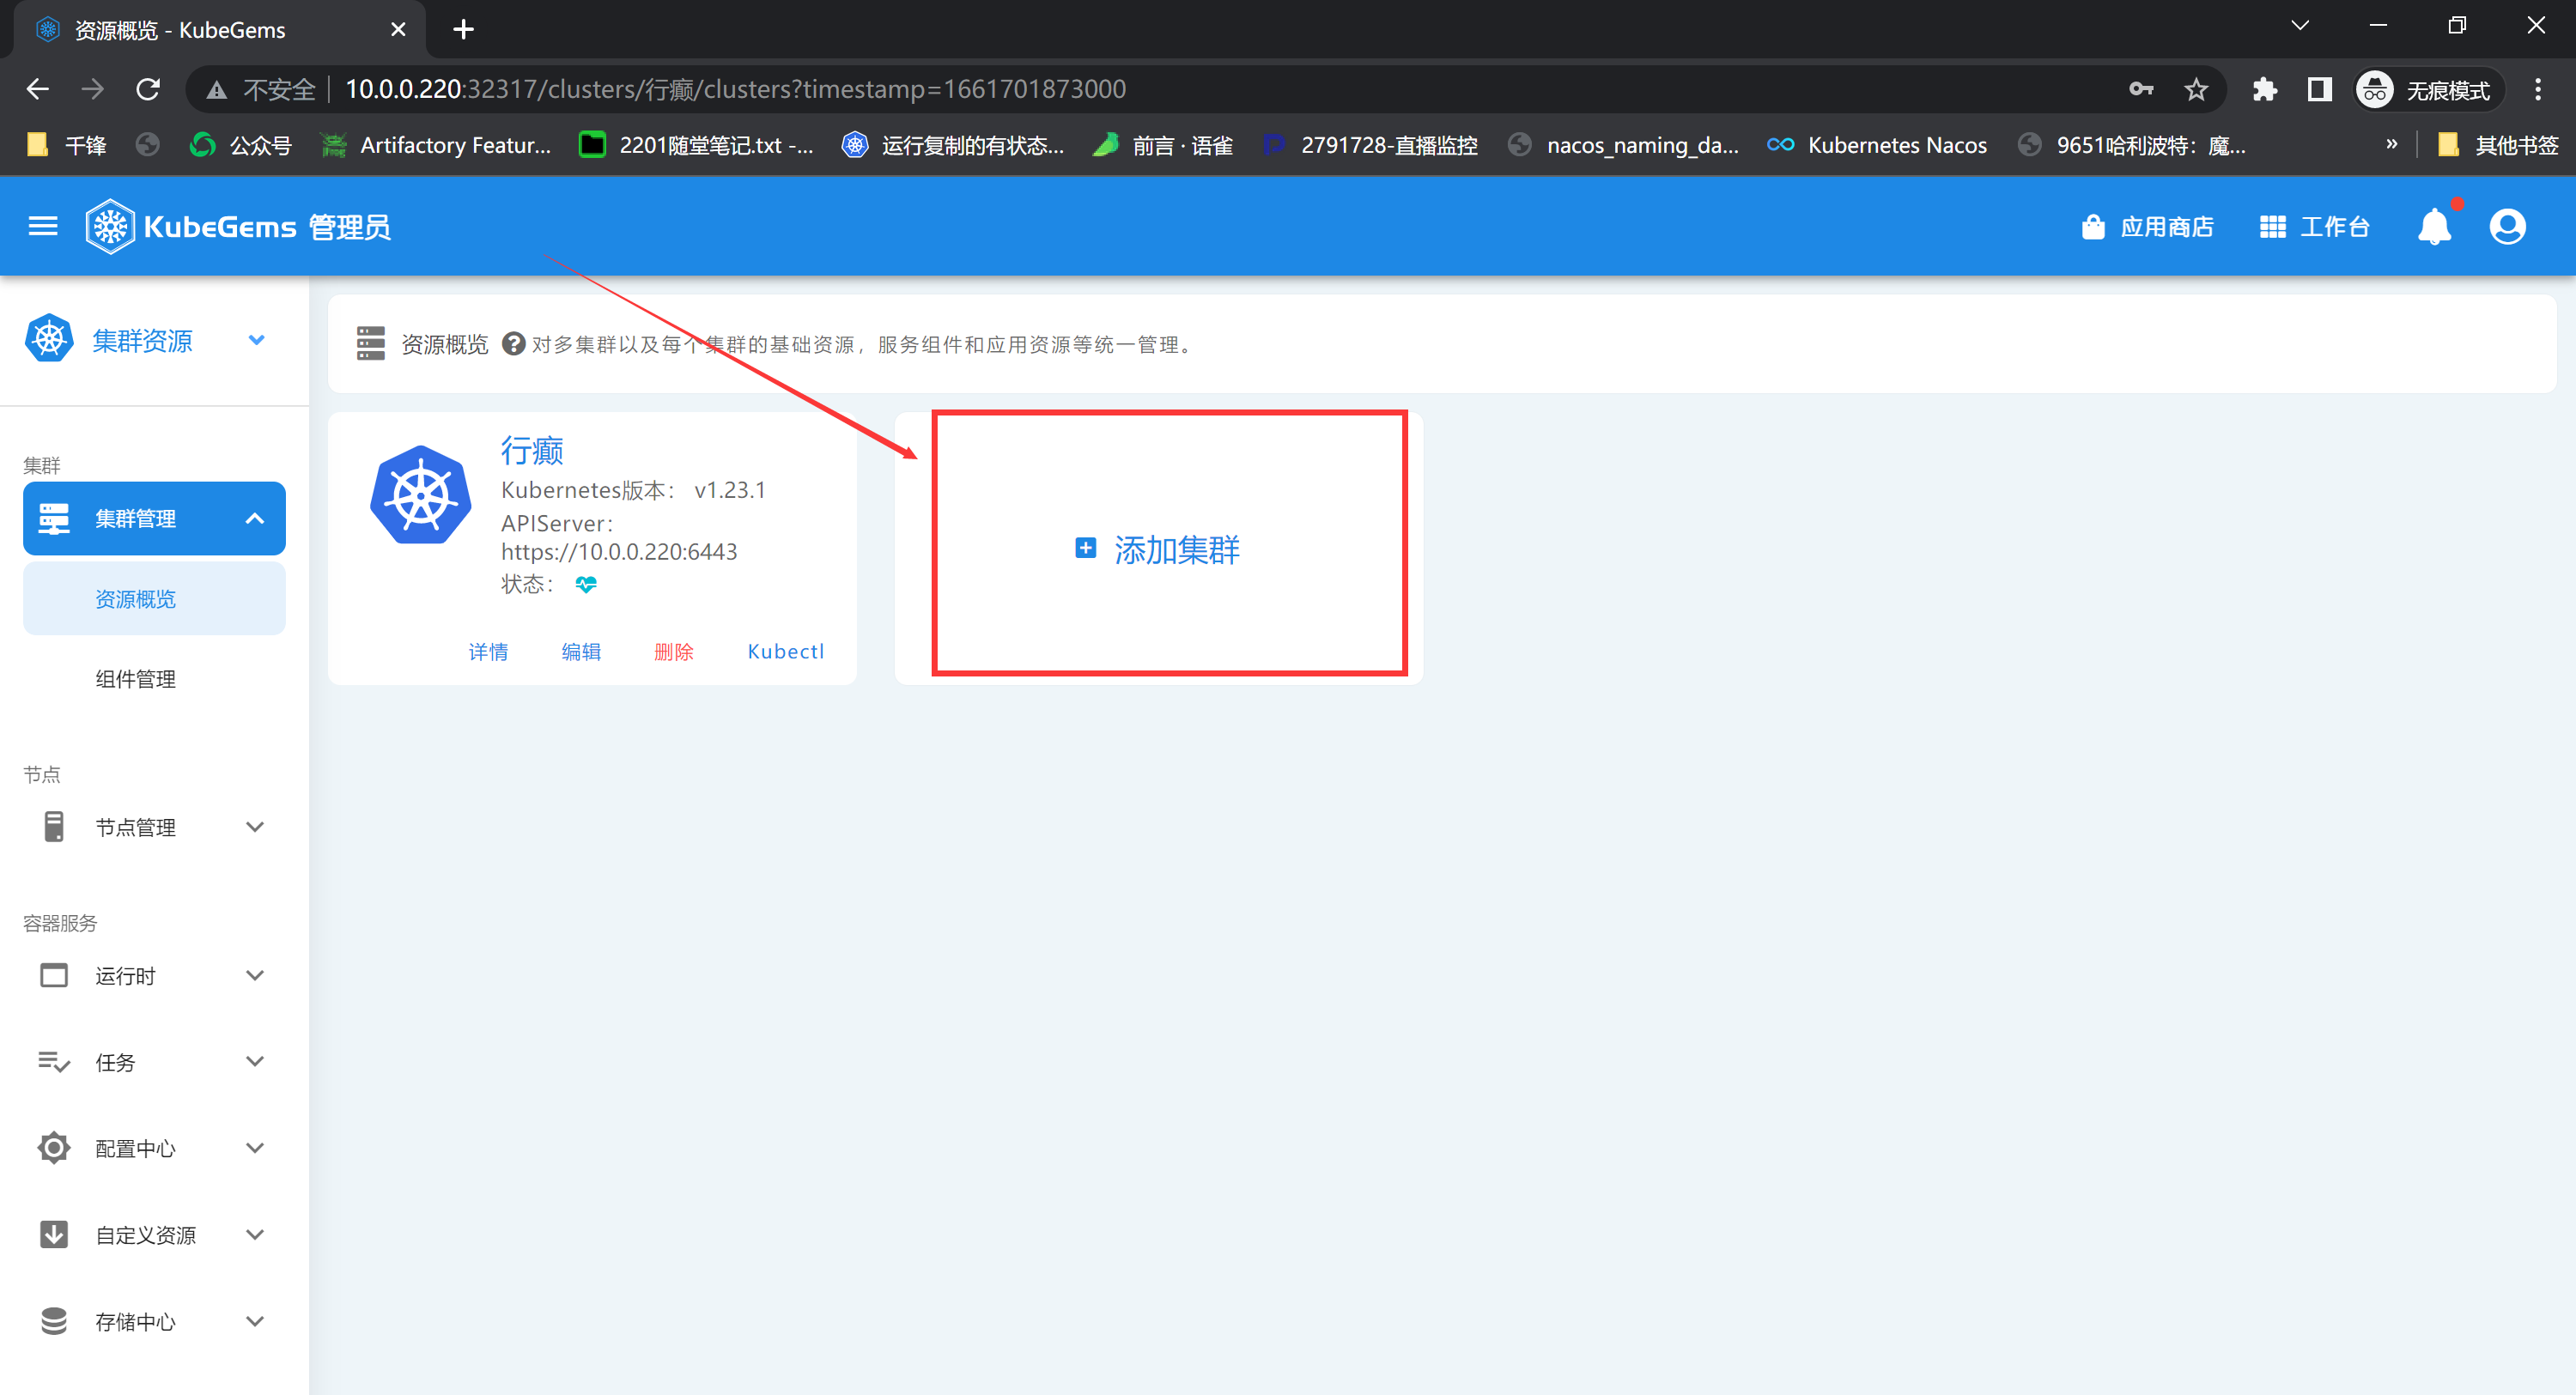The height and width of the screenshot is (1395, 2576).
Task: Show more bookmarks with the » chevron
Action: tap(2391, 144)
